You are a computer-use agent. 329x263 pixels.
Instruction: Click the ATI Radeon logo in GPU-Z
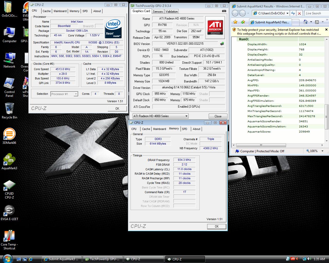(215, 27)
